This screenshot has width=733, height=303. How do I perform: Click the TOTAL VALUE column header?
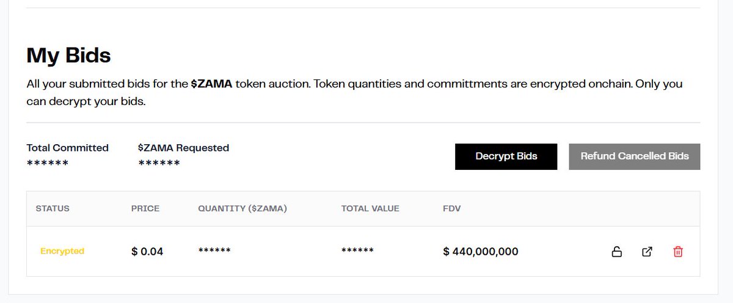370,208
